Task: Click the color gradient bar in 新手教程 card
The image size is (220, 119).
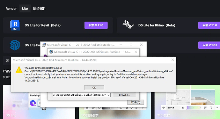Action: (194, 108)
